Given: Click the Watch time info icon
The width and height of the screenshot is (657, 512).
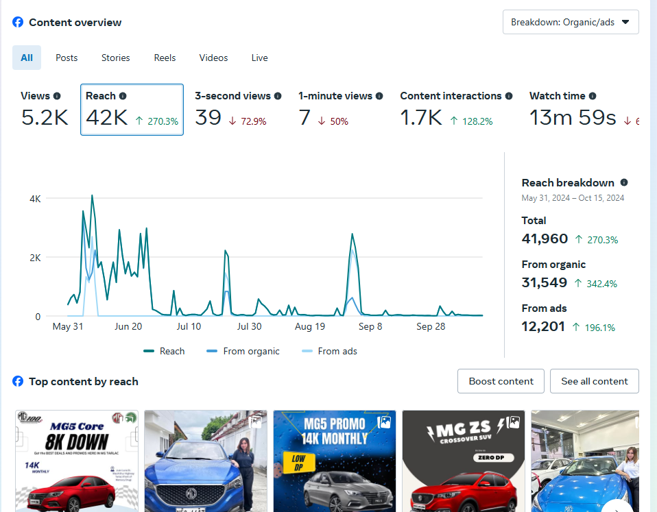Looking at the screenshot, I should pos(593,96).
